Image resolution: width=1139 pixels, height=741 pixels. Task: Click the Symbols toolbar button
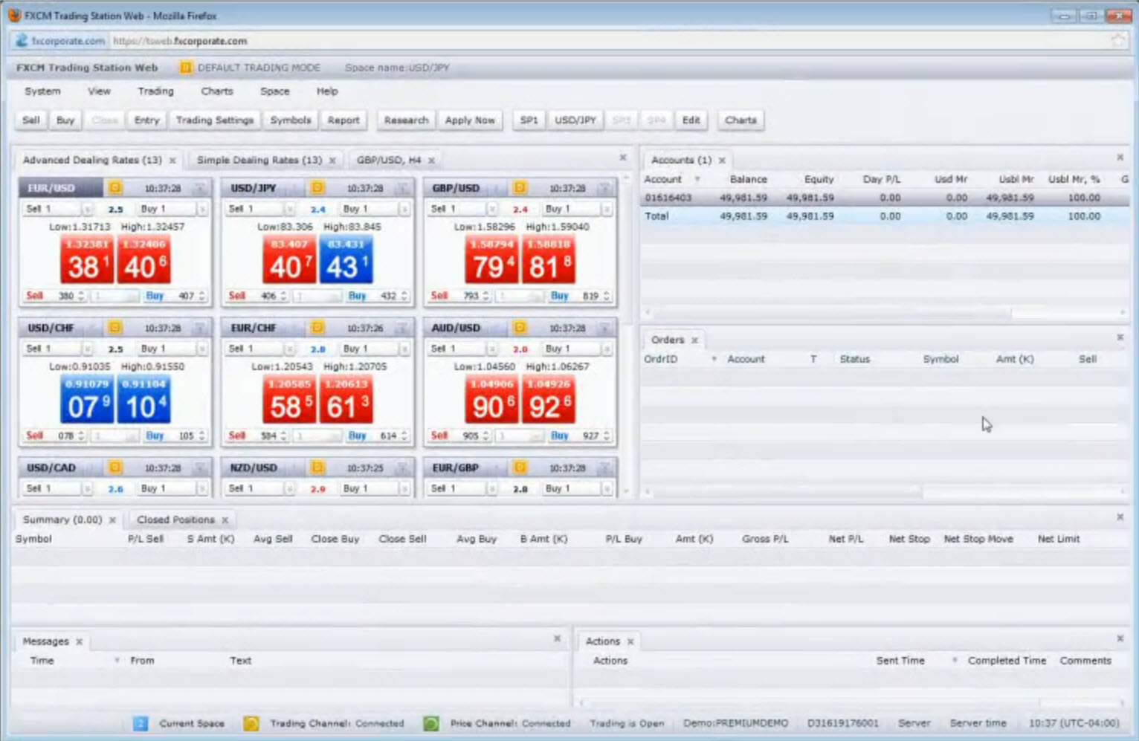pos(291,120)
